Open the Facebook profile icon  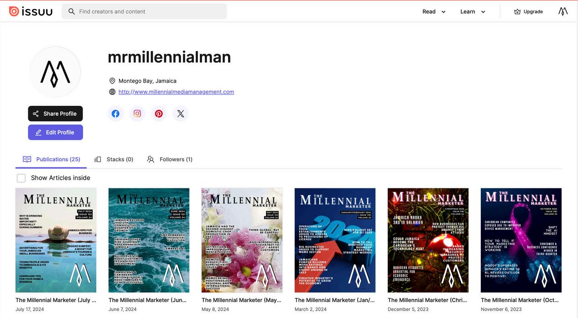coord(115,114)
